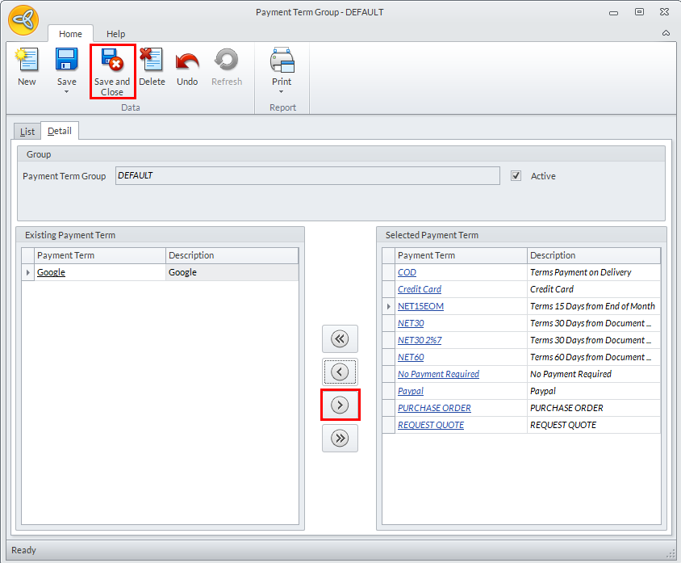Move selected term right with single-right arrow
Viewport: 681px width, 563px height.
point(340,405)
